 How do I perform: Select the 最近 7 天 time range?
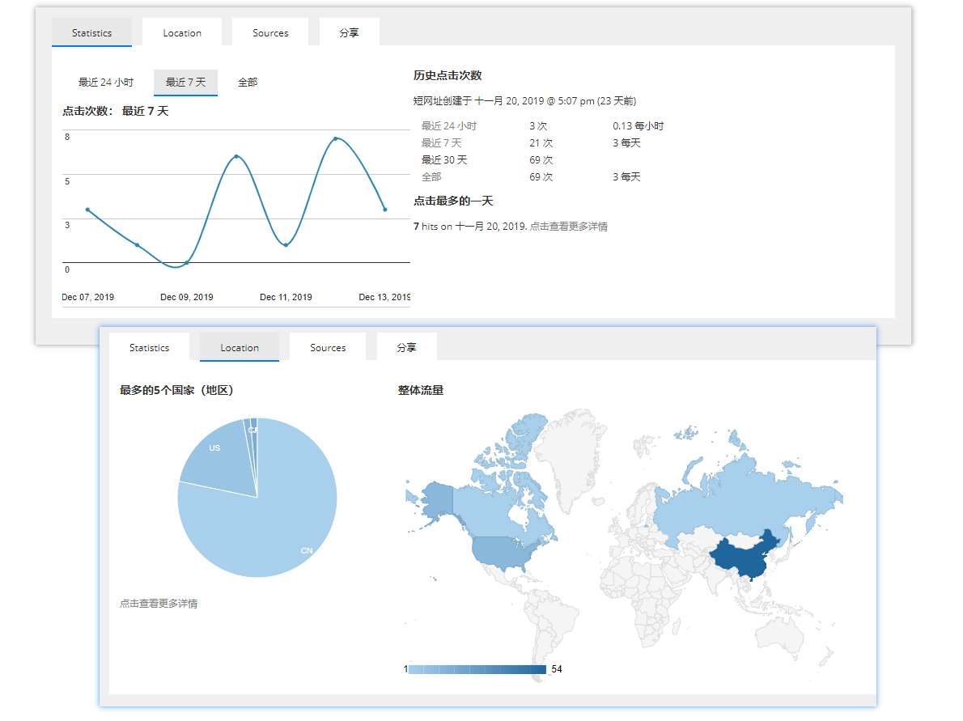click(185, 83)
